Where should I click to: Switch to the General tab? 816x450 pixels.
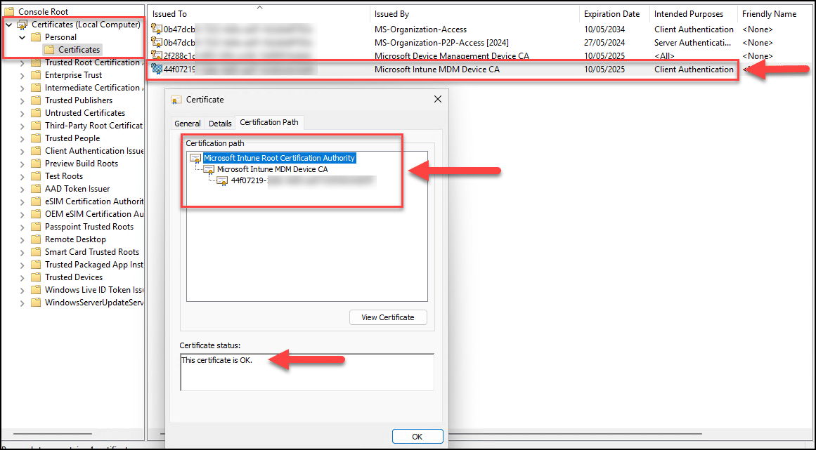pyautogui.click(x=188, y=123)
